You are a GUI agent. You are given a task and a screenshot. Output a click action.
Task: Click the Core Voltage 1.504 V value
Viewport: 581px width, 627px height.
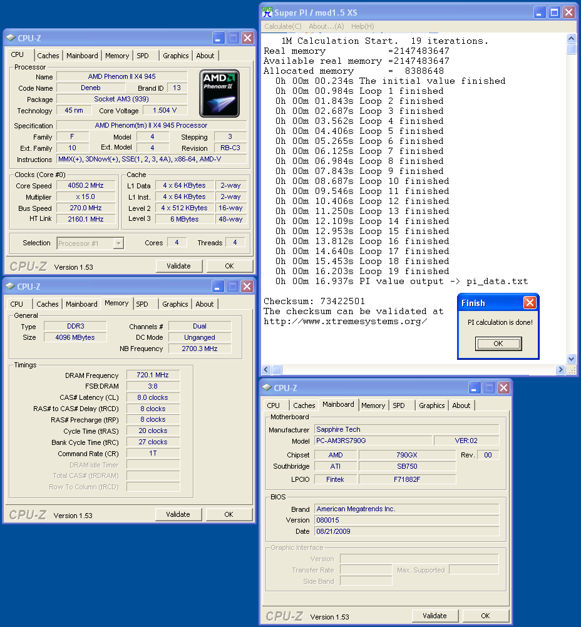[x=165, y=110]
